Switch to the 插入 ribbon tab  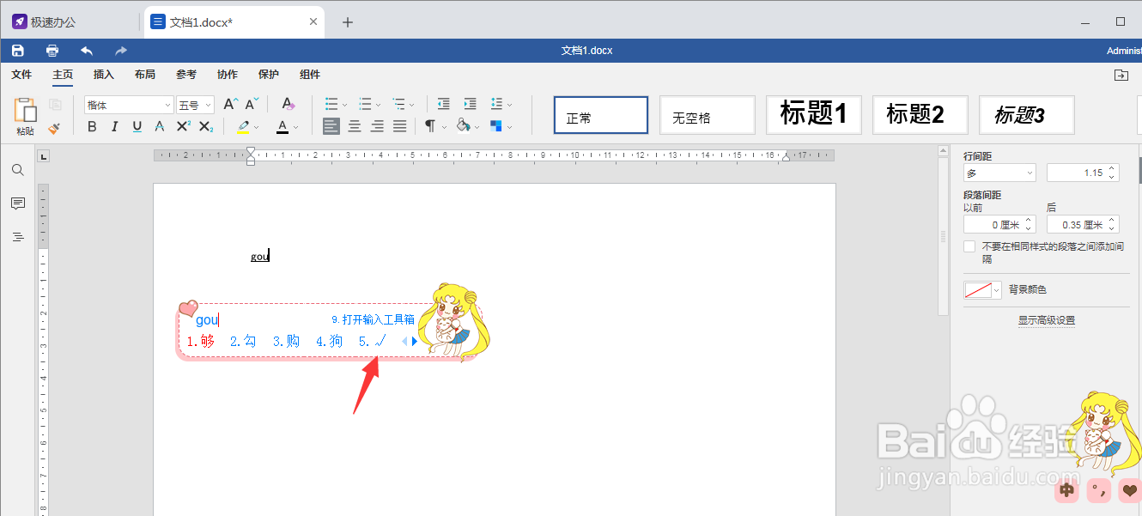pos(103,75)
